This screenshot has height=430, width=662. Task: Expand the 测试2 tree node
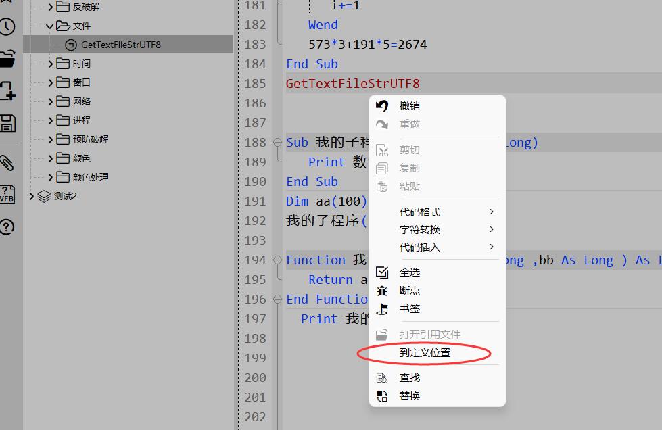pos(31,196)
